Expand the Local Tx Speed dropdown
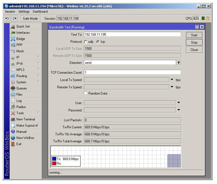This screenshot has height=184, width=217. pyautogui.click(x=172, y=80)
